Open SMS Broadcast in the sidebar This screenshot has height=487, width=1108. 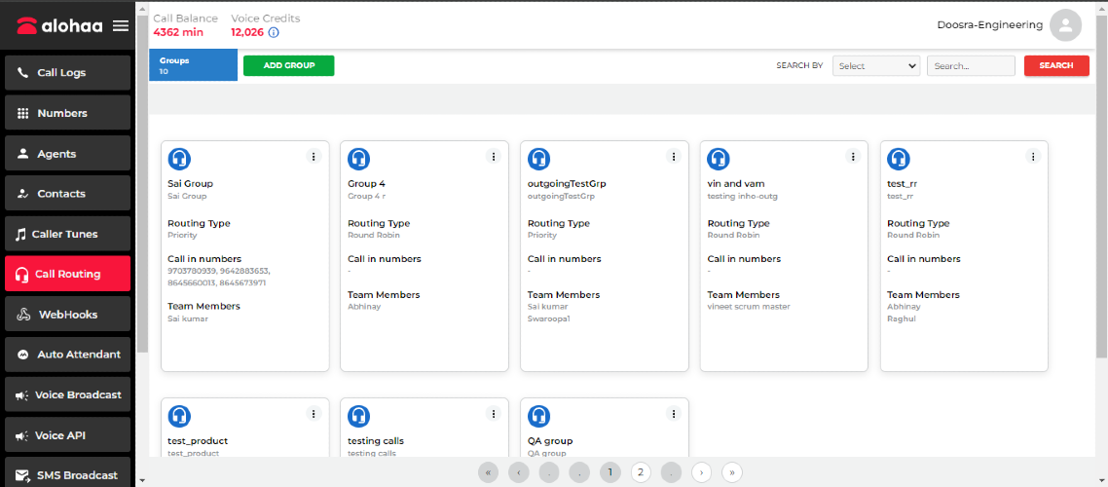[68, 472]
